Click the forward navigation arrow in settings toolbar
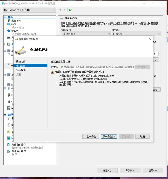This screenshot has height=179, width=168. (64, 10)
